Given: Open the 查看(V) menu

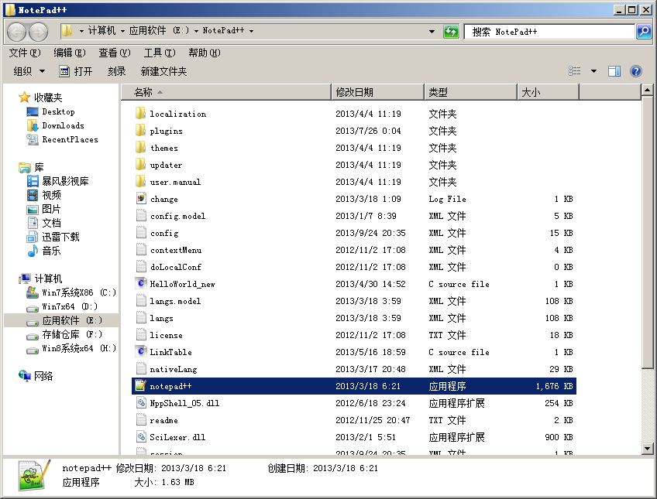Looking at the screenshot, I should (x=115, y=53).
